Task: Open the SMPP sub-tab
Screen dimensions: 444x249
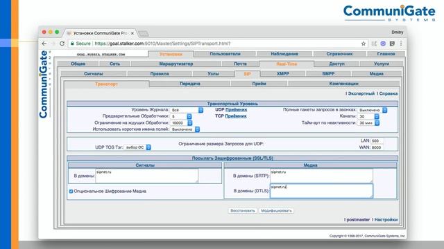Action: click(328, 74)
